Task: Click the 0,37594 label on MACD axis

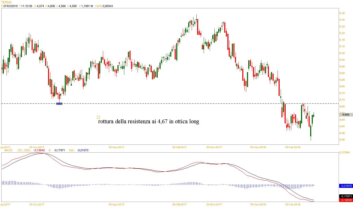Action: [x=344, y=153]
